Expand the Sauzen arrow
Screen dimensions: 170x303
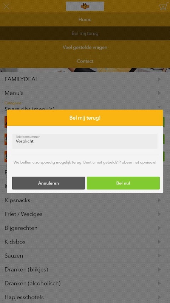coord(159,256)
